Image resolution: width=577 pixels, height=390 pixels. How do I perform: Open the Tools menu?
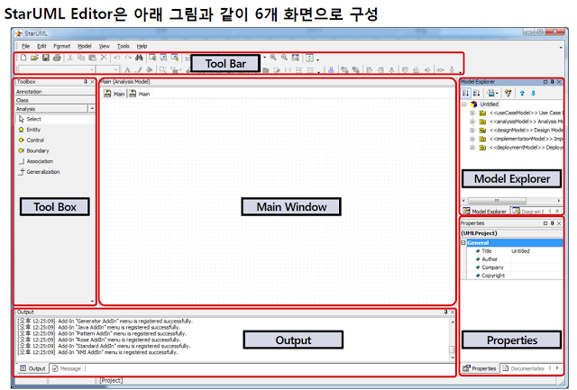pos(124,46)
